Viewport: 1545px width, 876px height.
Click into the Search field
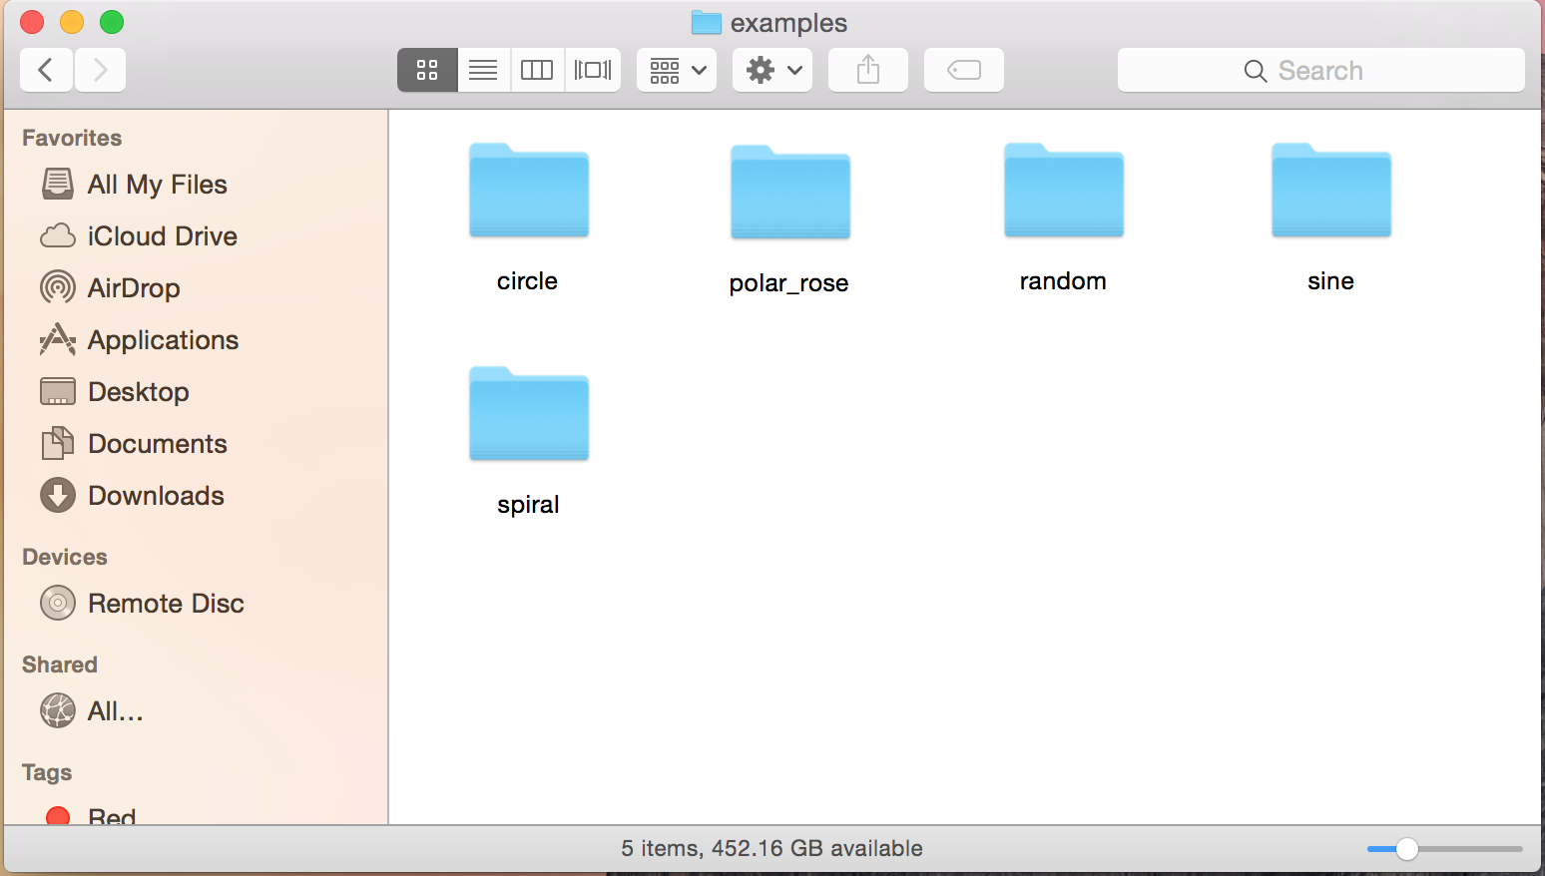tap(1320, 70)
